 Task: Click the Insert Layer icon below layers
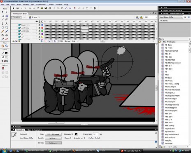pos(13,41)
